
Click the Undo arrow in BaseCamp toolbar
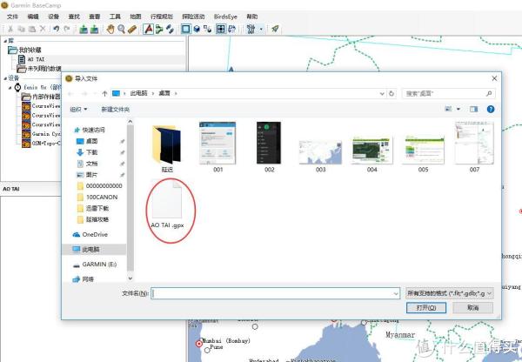click(57, 29)
